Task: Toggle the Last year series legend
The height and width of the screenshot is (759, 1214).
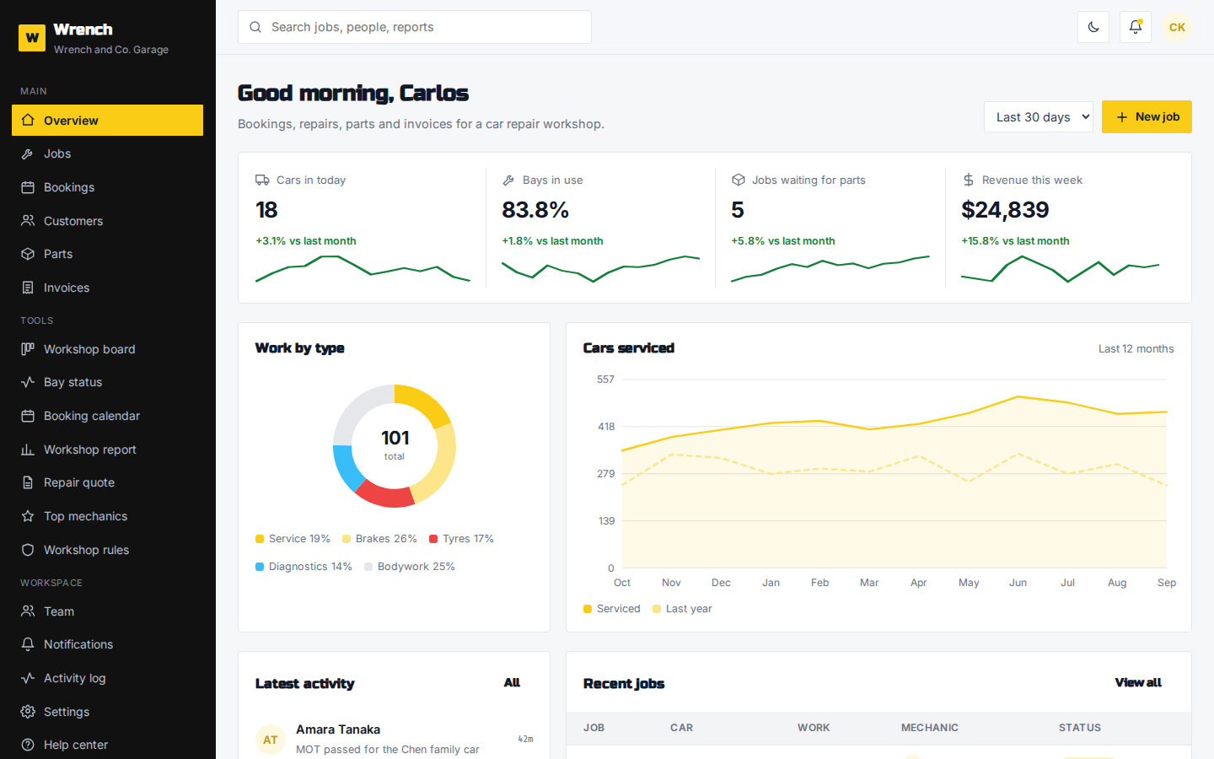Action: point(682,609)
